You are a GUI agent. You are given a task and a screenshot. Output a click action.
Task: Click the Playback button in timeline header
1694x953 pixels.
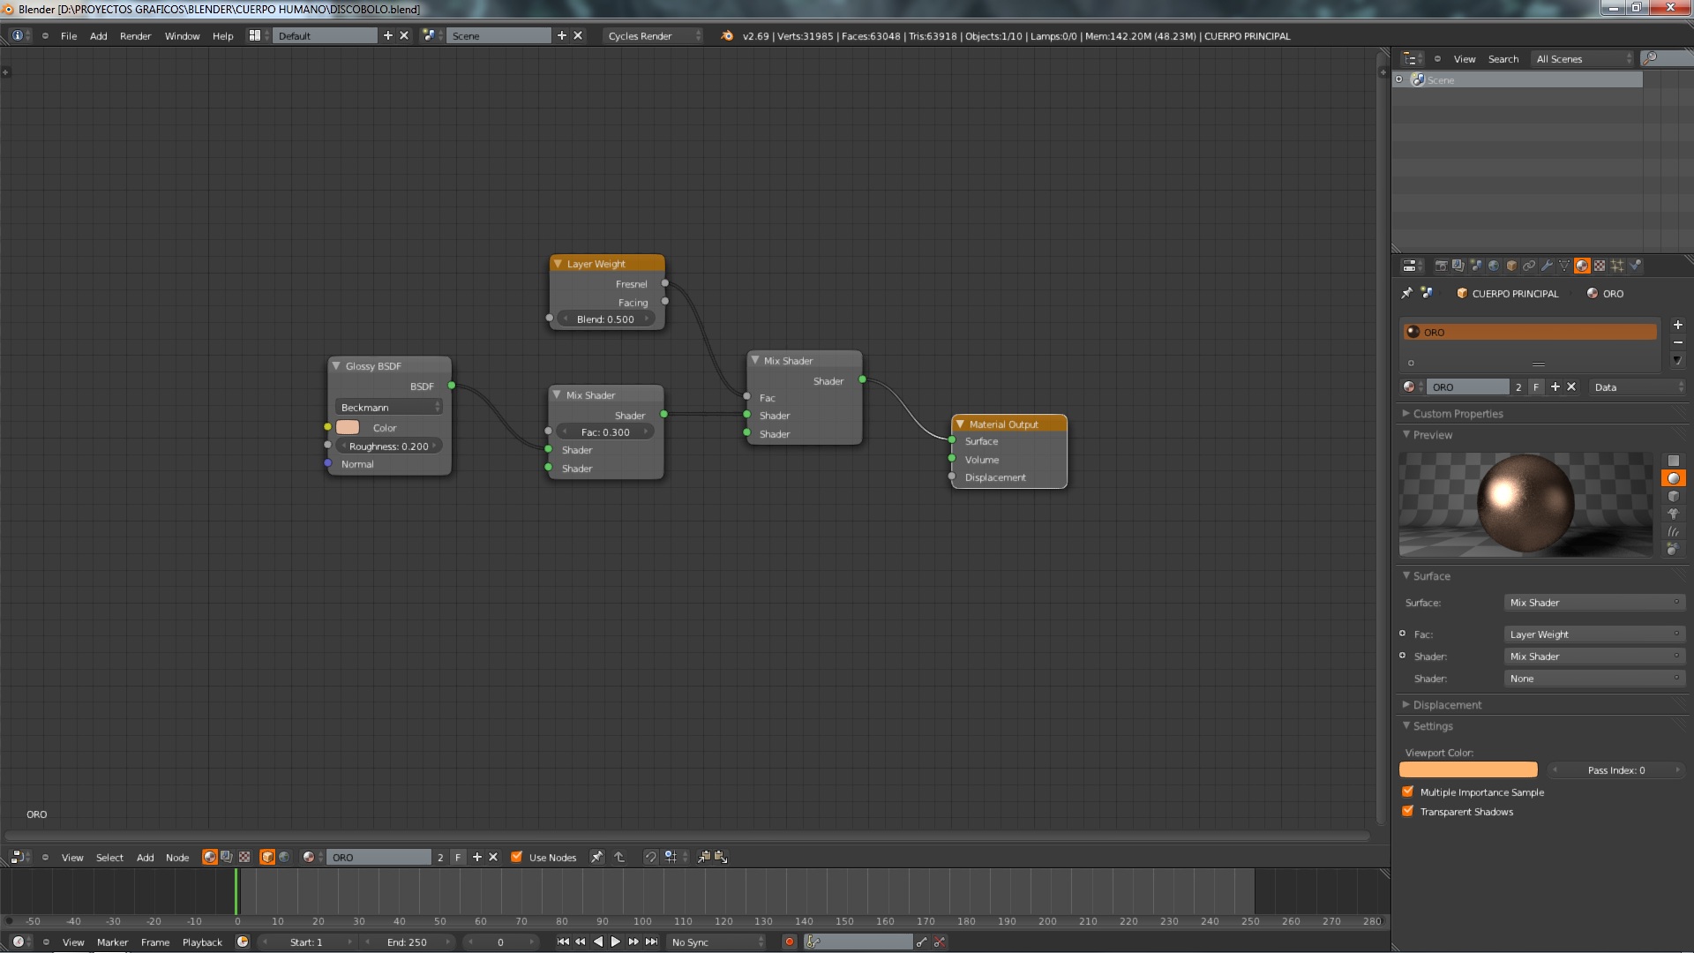click(x=202, y=942)
